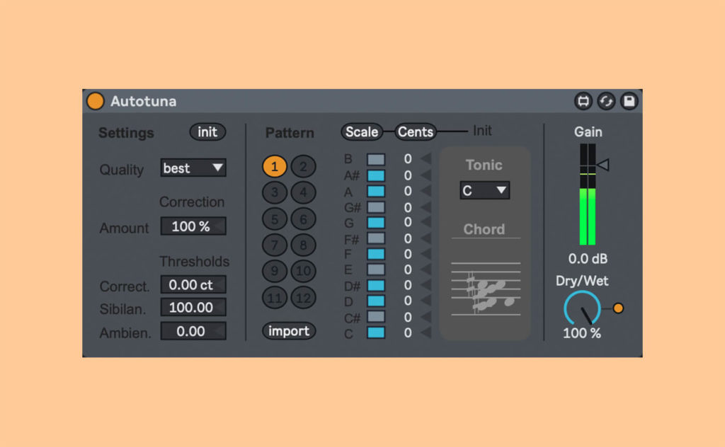Viewport: 725px width, 447px height.
Task: Toggle the C# note in scale
Action: point(376,317)
